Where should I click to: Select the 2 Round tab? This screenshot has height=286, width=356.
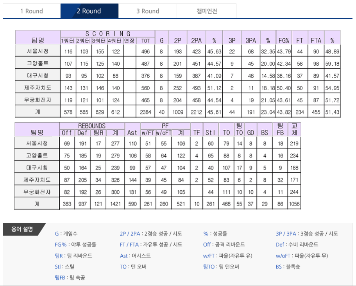pos(89,11)
